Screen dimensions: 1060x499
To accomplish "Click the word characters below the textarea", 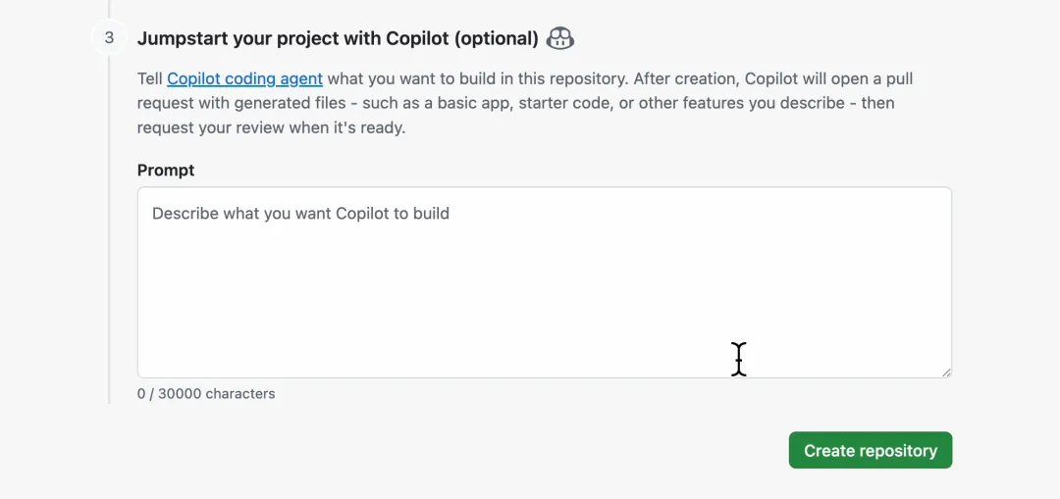I will (x=240, y=393).
